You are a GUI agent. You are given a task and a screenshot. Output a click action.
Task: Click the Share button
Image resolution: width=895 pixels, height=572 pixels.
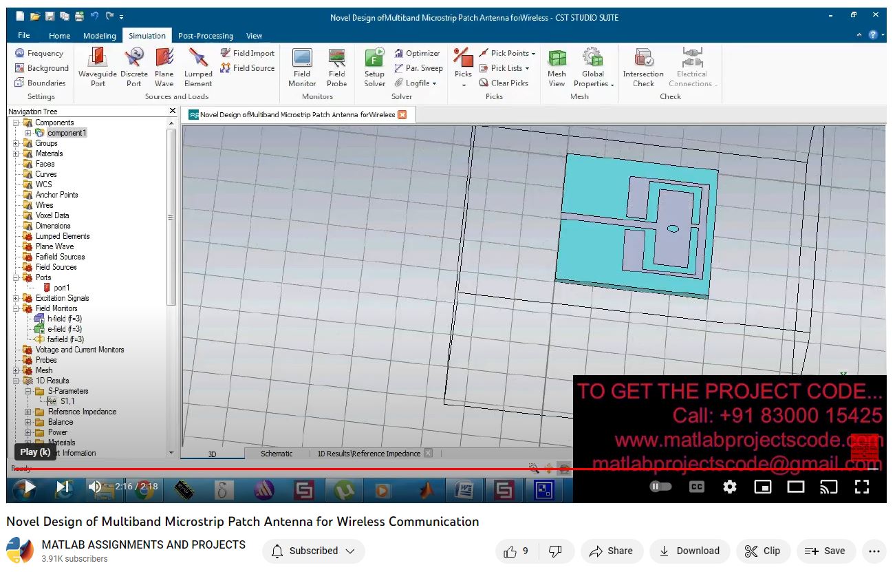(x=611, y=551)
